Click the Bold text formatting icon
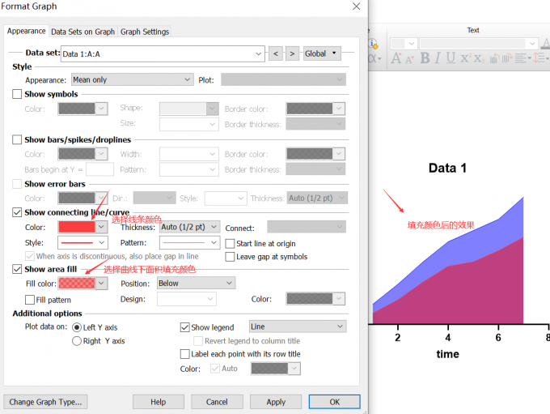This screenshot has height=414, width=550. [x=425, y=58]
